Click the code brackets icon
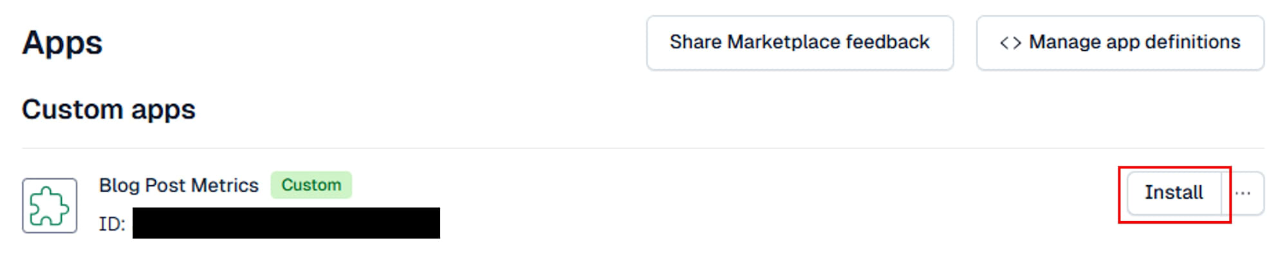Viewport: 1287px width, 272px height. pyautogui.click(x=1010, y=43)
